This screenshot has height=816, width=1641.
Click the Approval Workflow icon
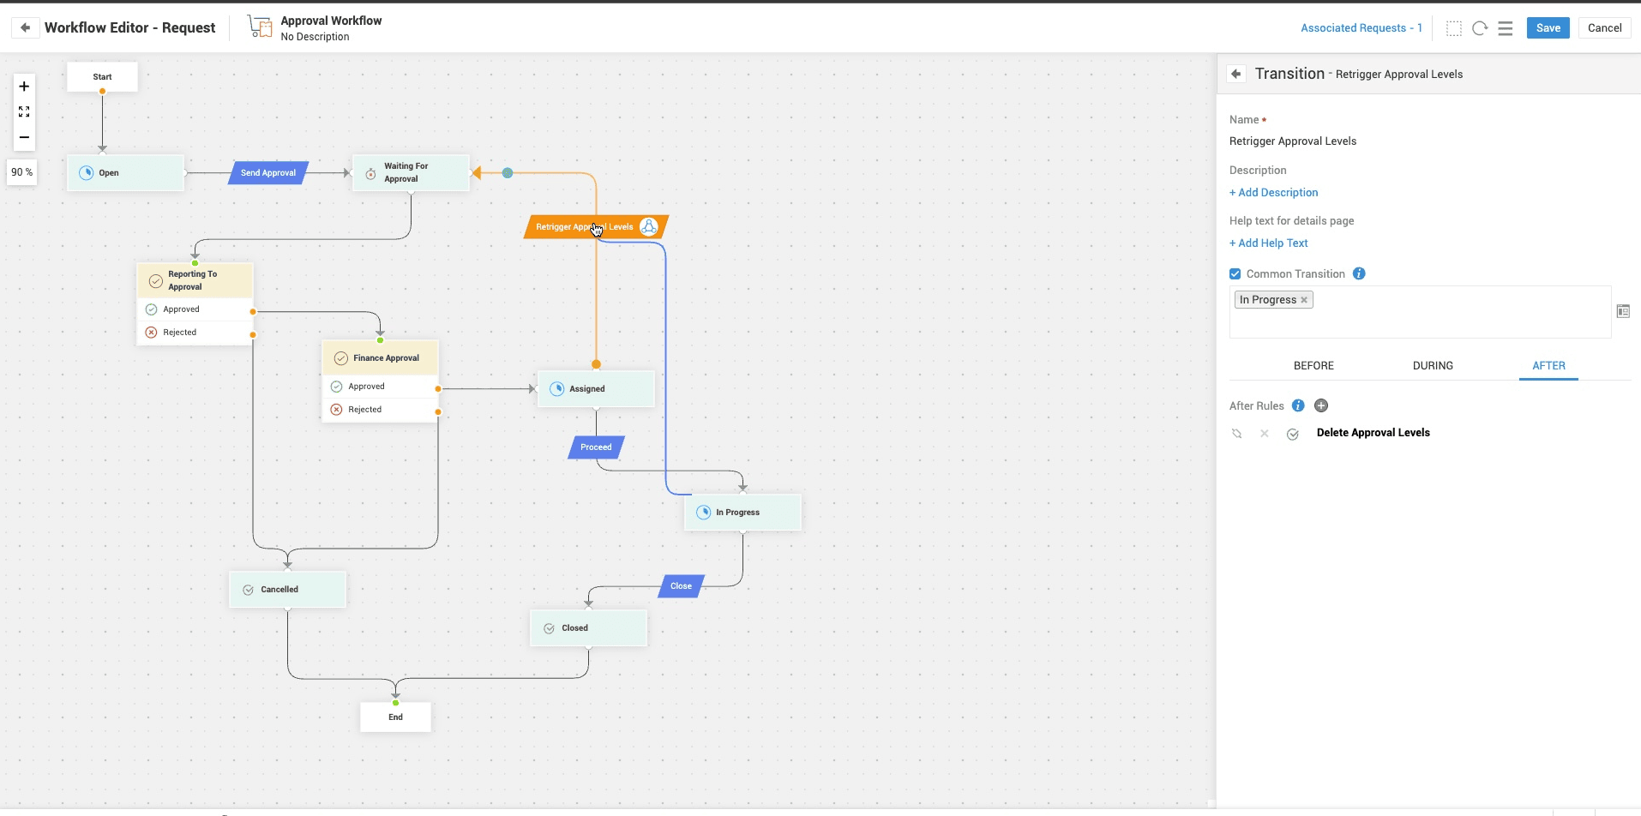pos(260,27)
